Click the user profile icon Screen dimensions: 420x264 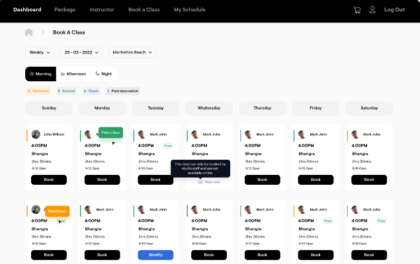coord(372,10)
